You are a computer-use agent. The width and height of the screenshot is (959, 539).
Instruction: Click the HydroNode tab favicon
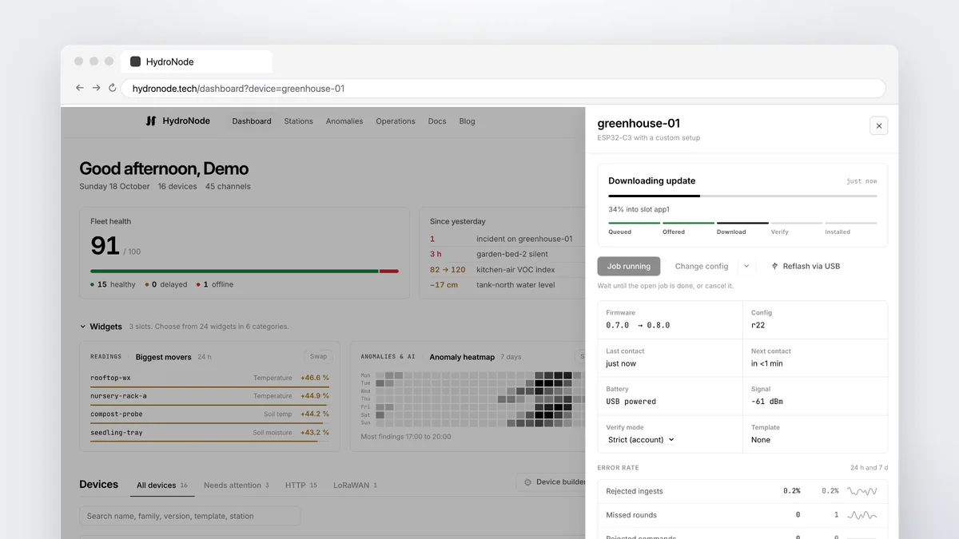[135, 61]
